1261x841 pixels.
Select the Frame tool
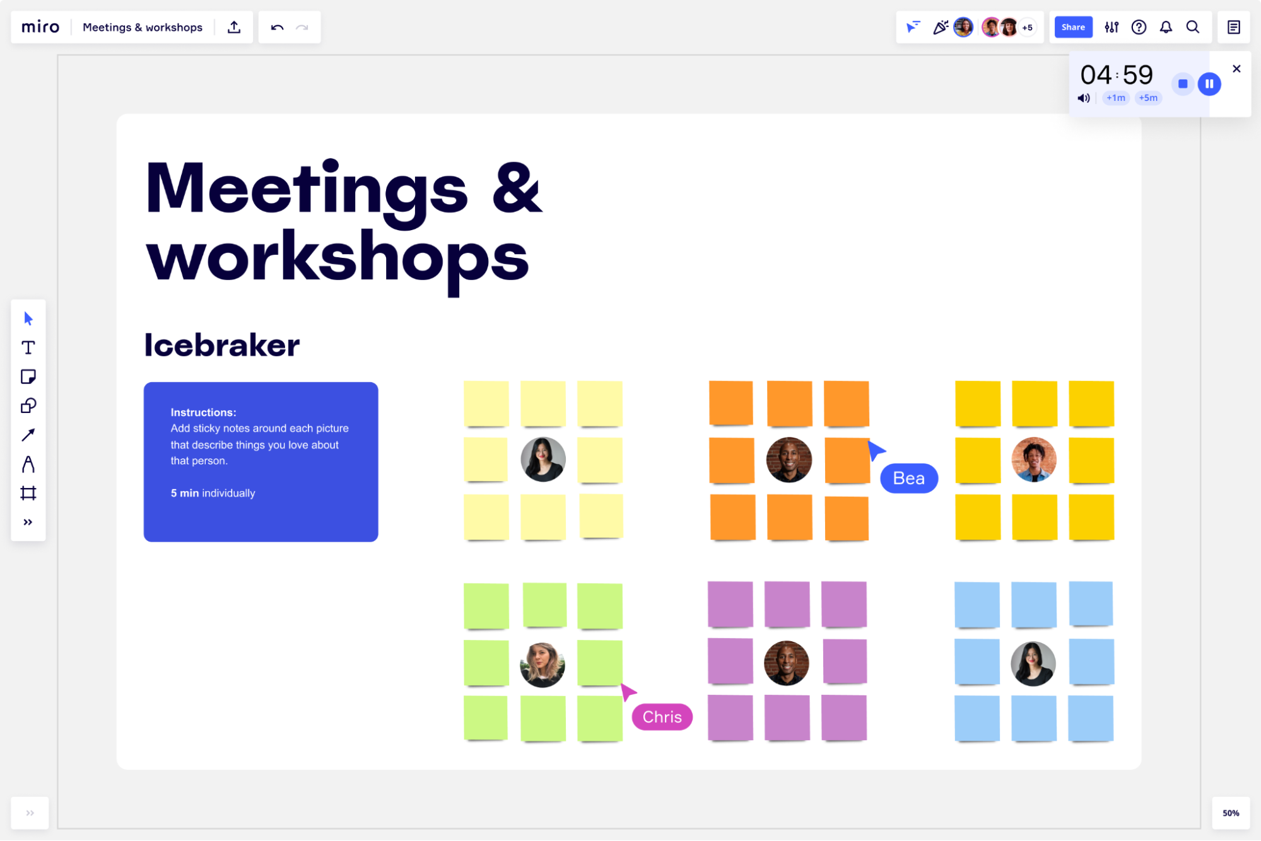click(x=28, y=493)
